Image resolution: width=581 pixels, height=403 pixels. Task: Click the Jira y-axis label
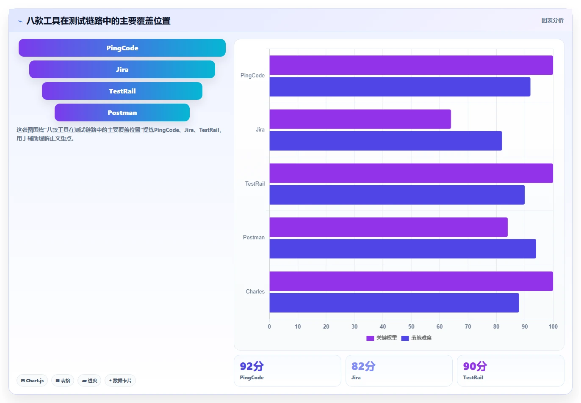pos(260,130)
